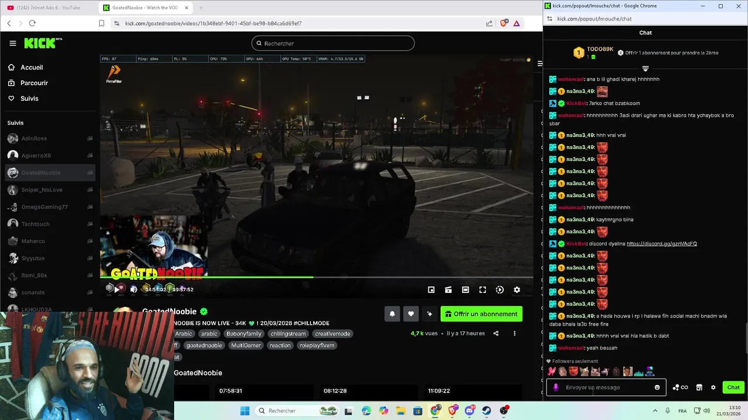Click the purple microphone icon in chat input
The image size is (748, 420).
(555, 387)
